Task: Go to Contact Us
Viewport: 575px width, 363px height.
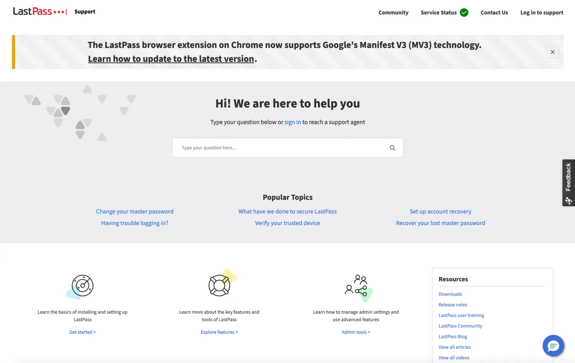Action: (x=494, y=13)
